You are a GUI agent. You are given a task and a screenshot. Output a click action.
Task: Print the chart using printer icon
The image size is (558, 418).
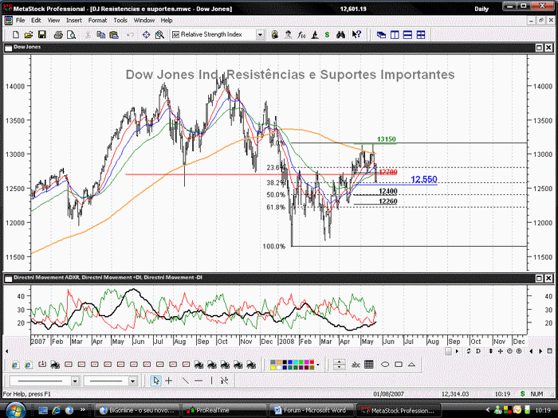click(58, 35)
